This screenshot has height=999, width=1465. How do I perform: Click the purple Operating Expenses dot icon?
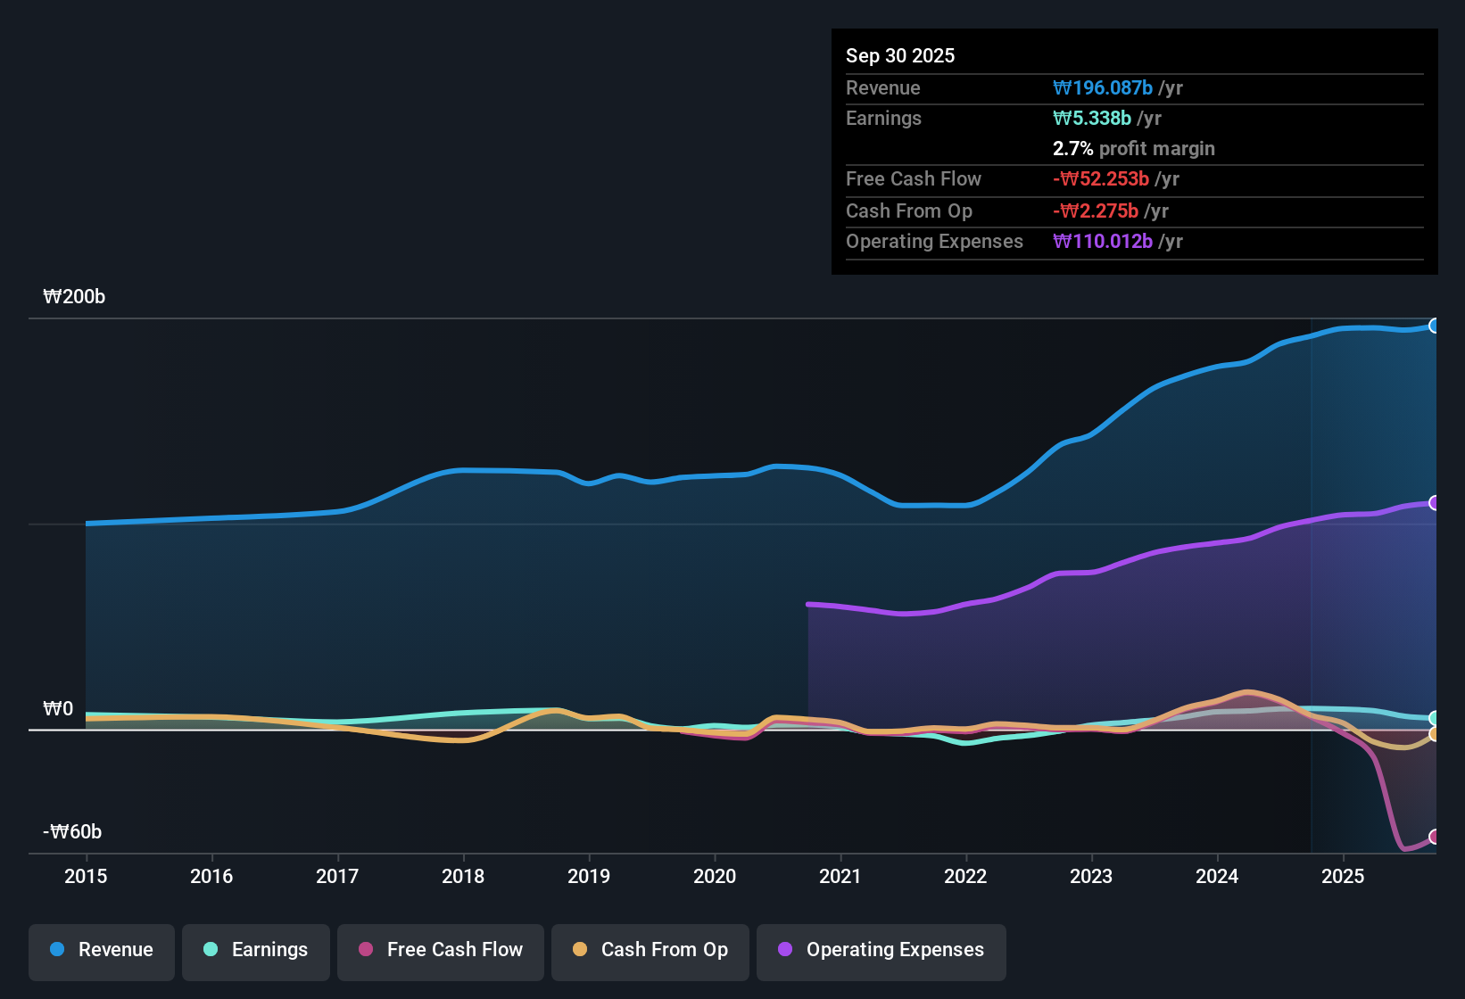pyautogui.click(x=784, y=950)
